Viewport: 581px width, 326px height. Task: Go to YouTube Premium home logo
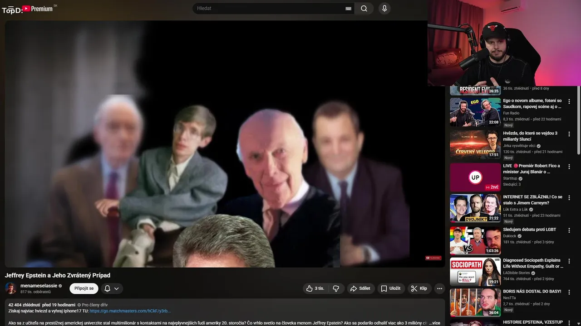point(38,9)
